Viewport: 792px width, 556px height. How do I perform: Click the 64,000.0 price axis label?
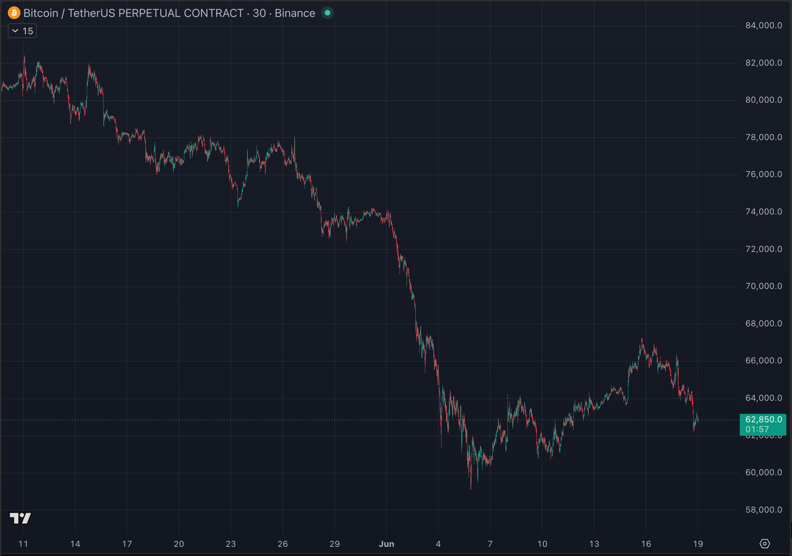pyautogui.click(x=763, y=398)
